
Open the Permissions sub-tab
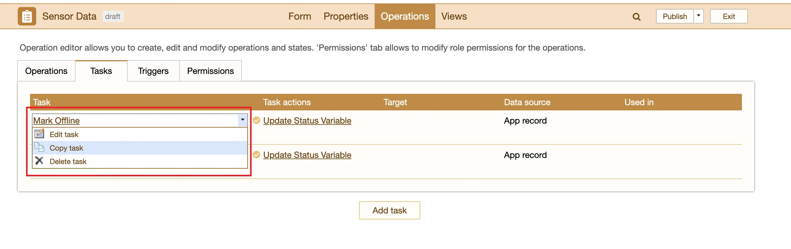210,71
